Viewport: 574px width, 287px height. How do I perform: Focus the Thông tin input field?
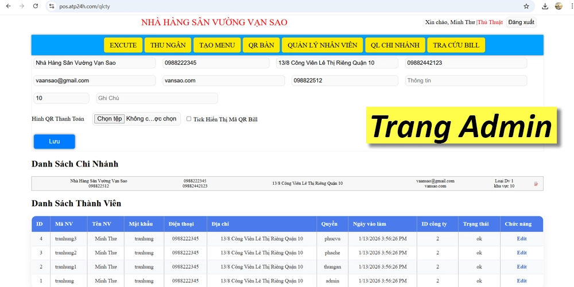point(466,80)
